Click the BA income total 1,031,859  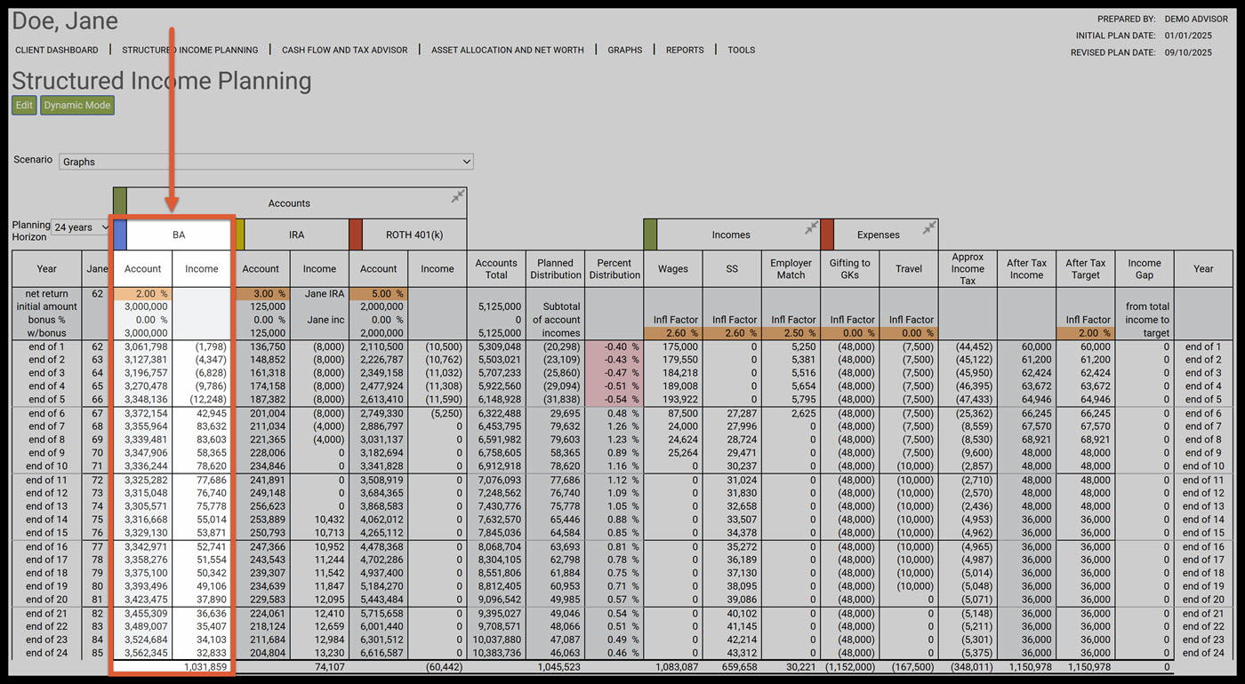tap(205, 666)
